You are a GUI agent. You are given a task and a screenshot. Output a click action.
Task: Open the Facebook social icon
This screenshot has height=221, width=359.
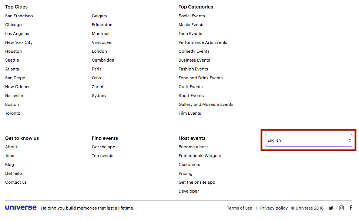pyautogui.click(x=350, y=207)
